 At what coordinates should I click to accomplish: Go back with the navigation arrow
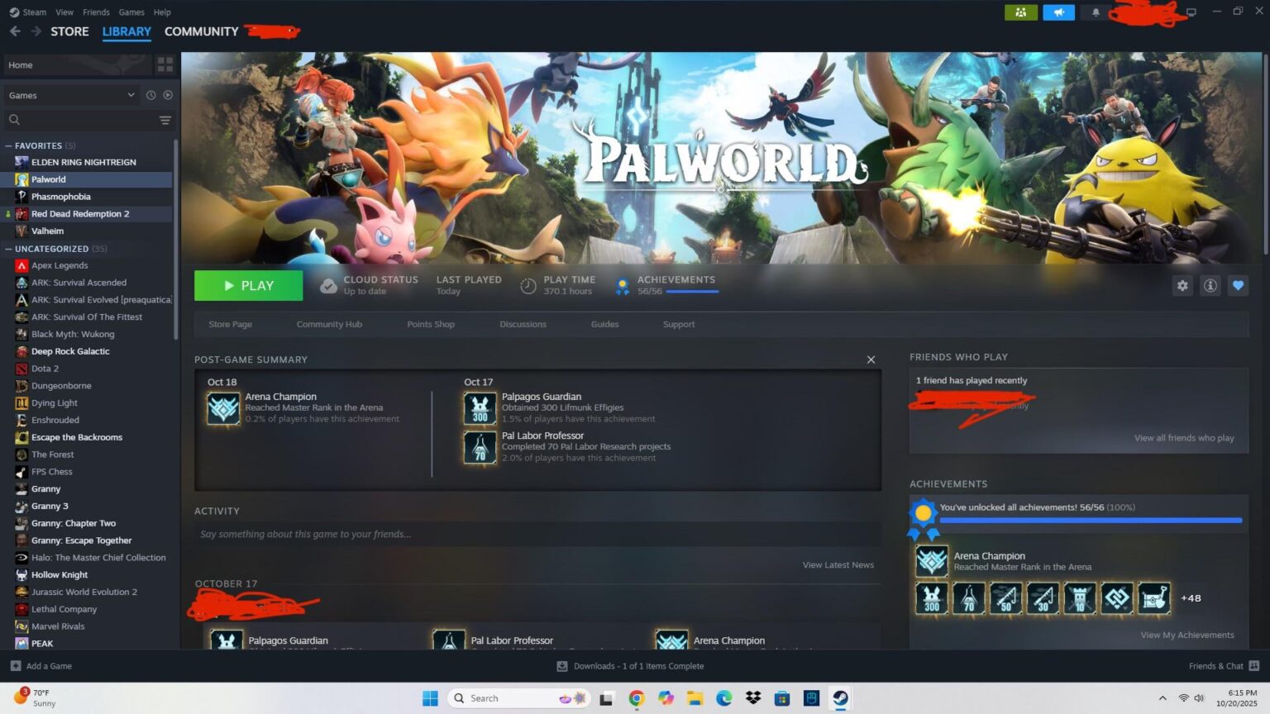15,31
